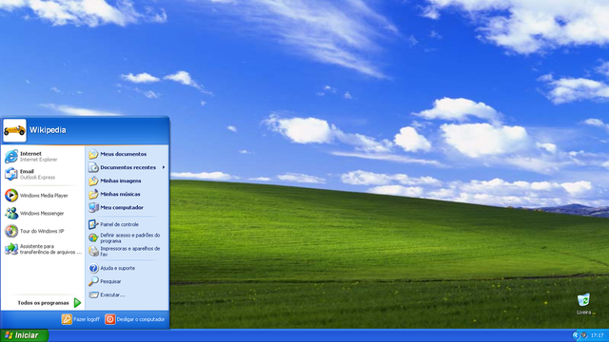
Task: Open the Lixeira recycle bin on desktop
Action: point(583,300)
